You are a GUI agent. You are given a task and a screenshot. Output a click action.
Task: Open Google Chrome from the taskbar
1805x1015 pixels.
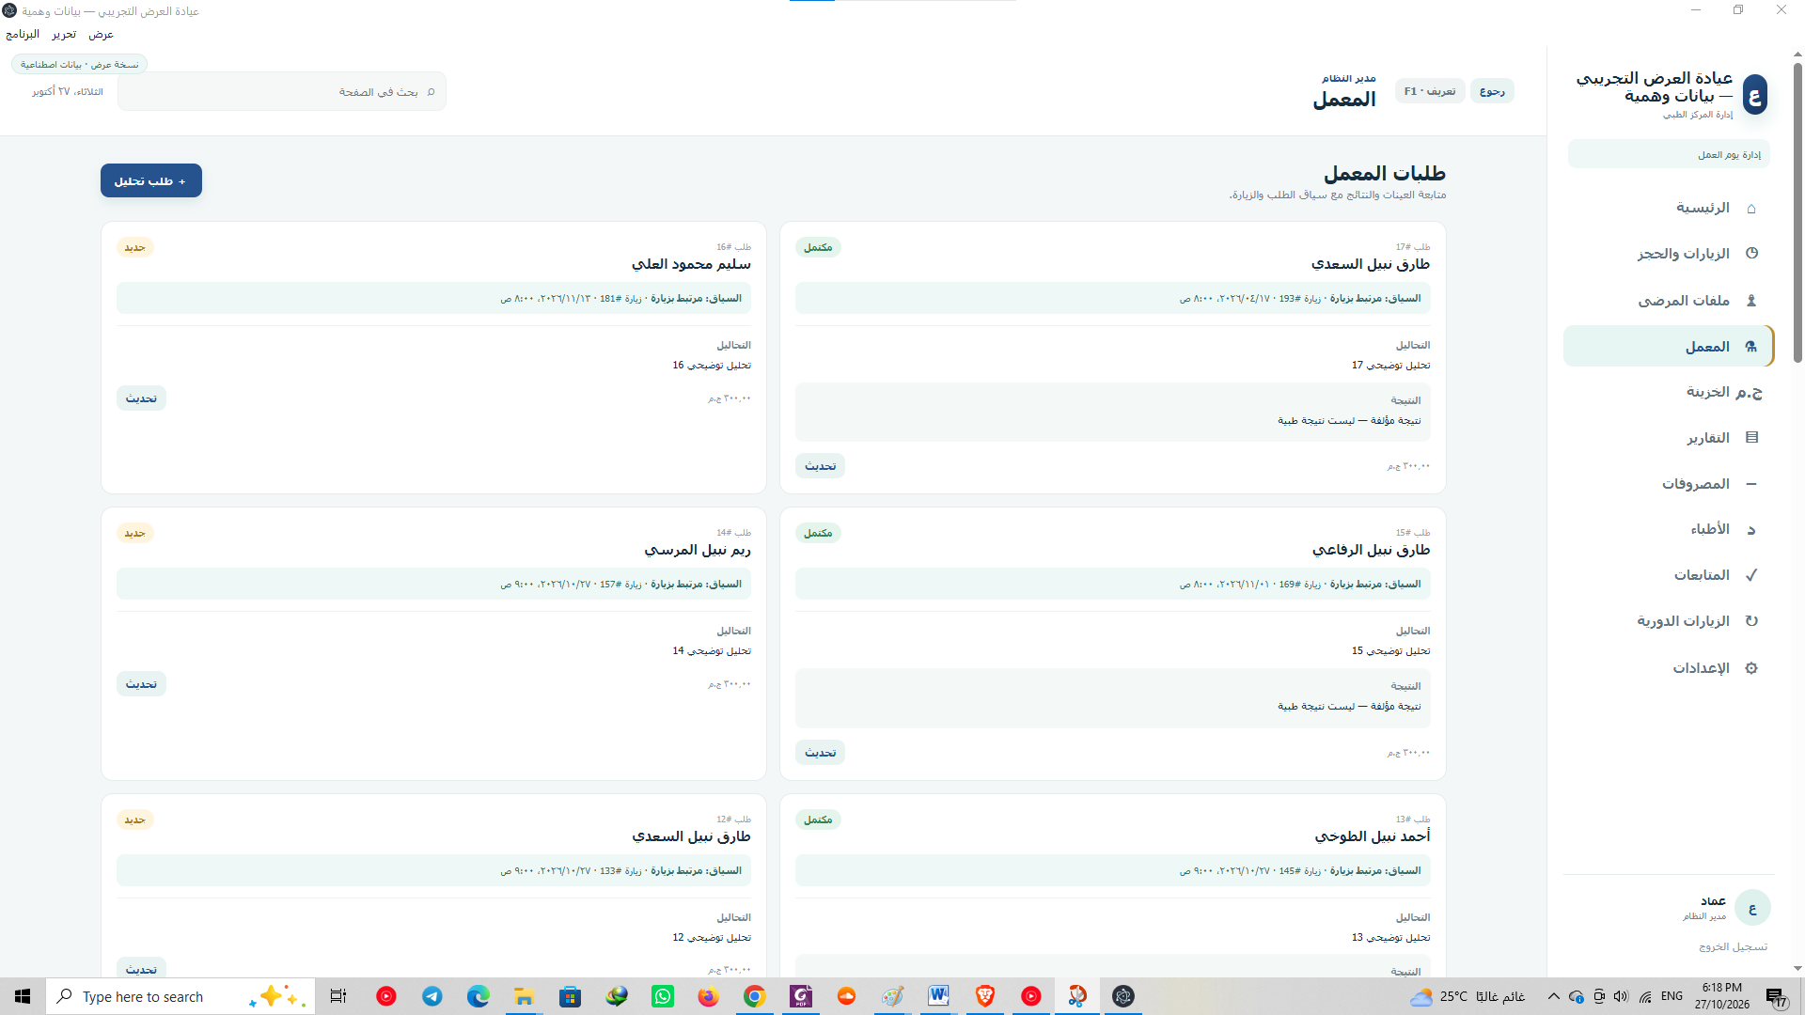click(755, 996)
